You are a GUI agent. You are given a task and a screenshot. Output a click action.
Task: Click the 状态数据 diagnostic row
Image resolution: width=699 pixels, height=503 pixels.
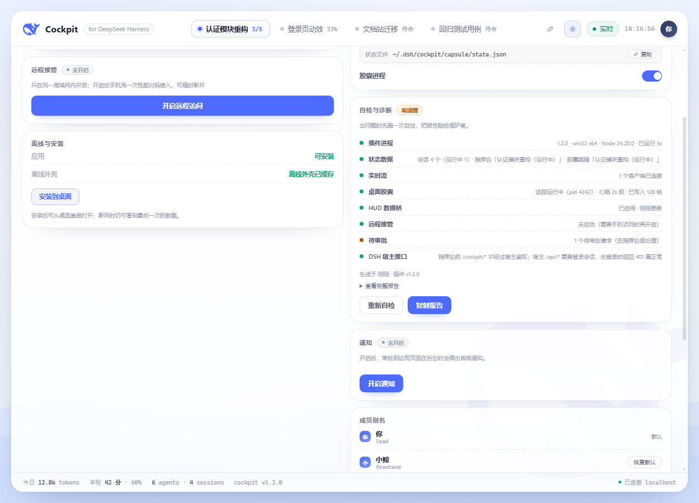coord(511,160)
